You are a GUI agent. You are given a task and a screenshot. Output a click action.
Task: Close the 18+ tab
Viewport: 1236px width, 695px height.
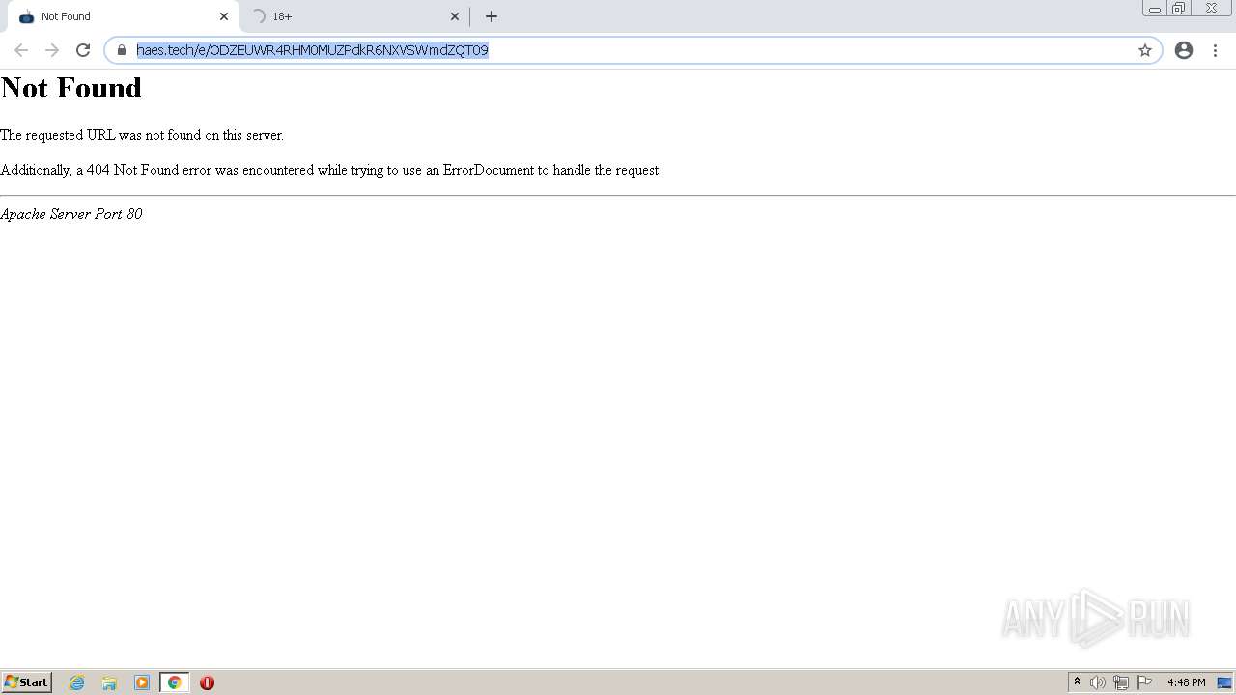[455, 16]
